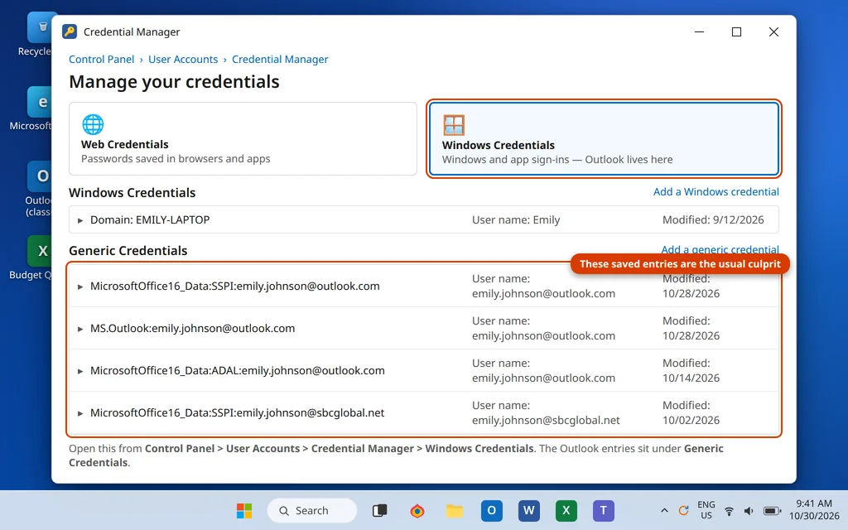Launch the browser icon in the taskbar
The image size is (848, 530).
coord(417,510)
